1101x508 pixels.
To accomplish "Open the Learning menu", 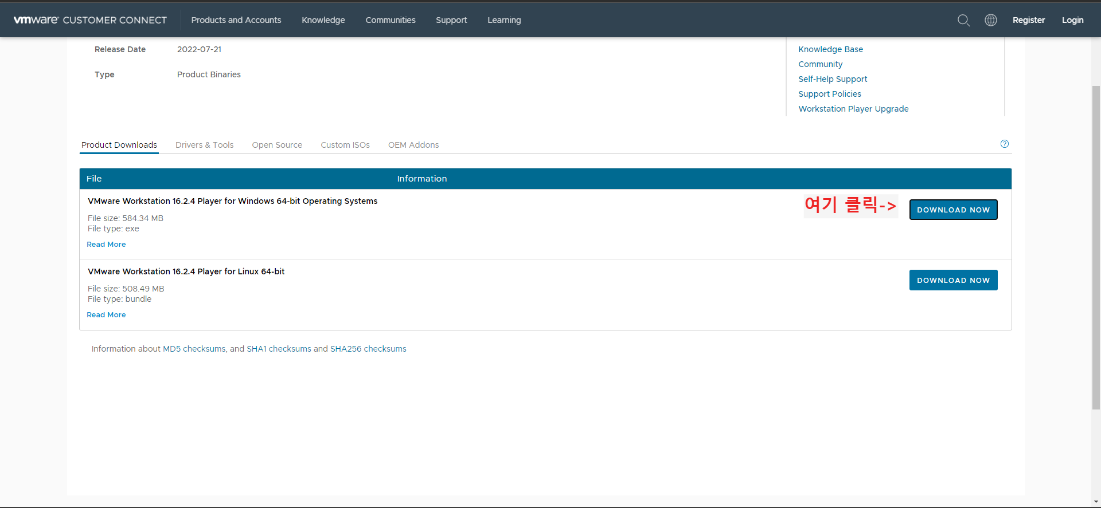I will tap(504, 20).
